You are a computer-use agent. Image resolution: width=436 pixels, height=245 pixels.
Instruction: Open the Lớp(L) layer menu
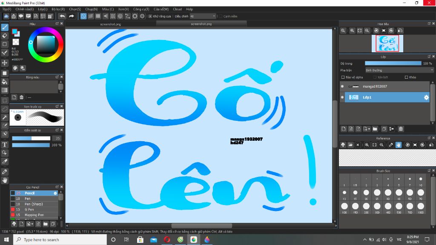43,9
